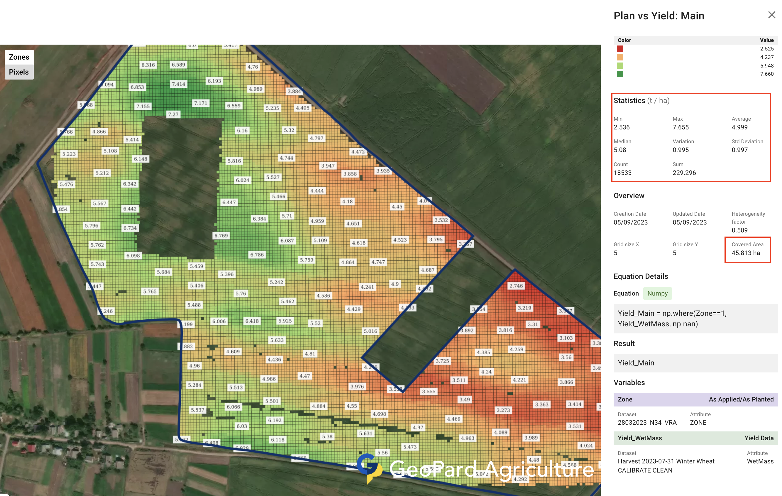Switch map view to Zones
The image size is (782, 496).
(19, 57)
